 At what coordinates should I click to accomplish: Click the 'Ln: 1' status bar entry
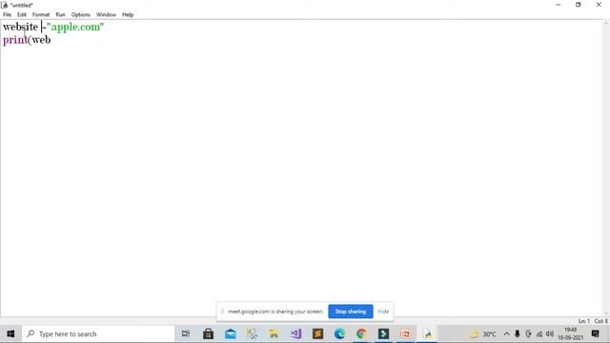(583, 321)
